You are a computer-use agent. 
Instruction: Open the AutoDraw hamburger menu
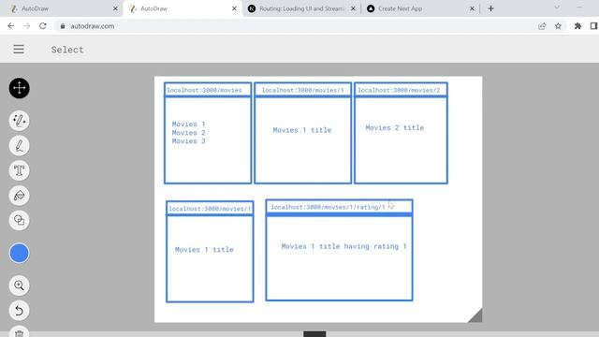pos(19,50)
